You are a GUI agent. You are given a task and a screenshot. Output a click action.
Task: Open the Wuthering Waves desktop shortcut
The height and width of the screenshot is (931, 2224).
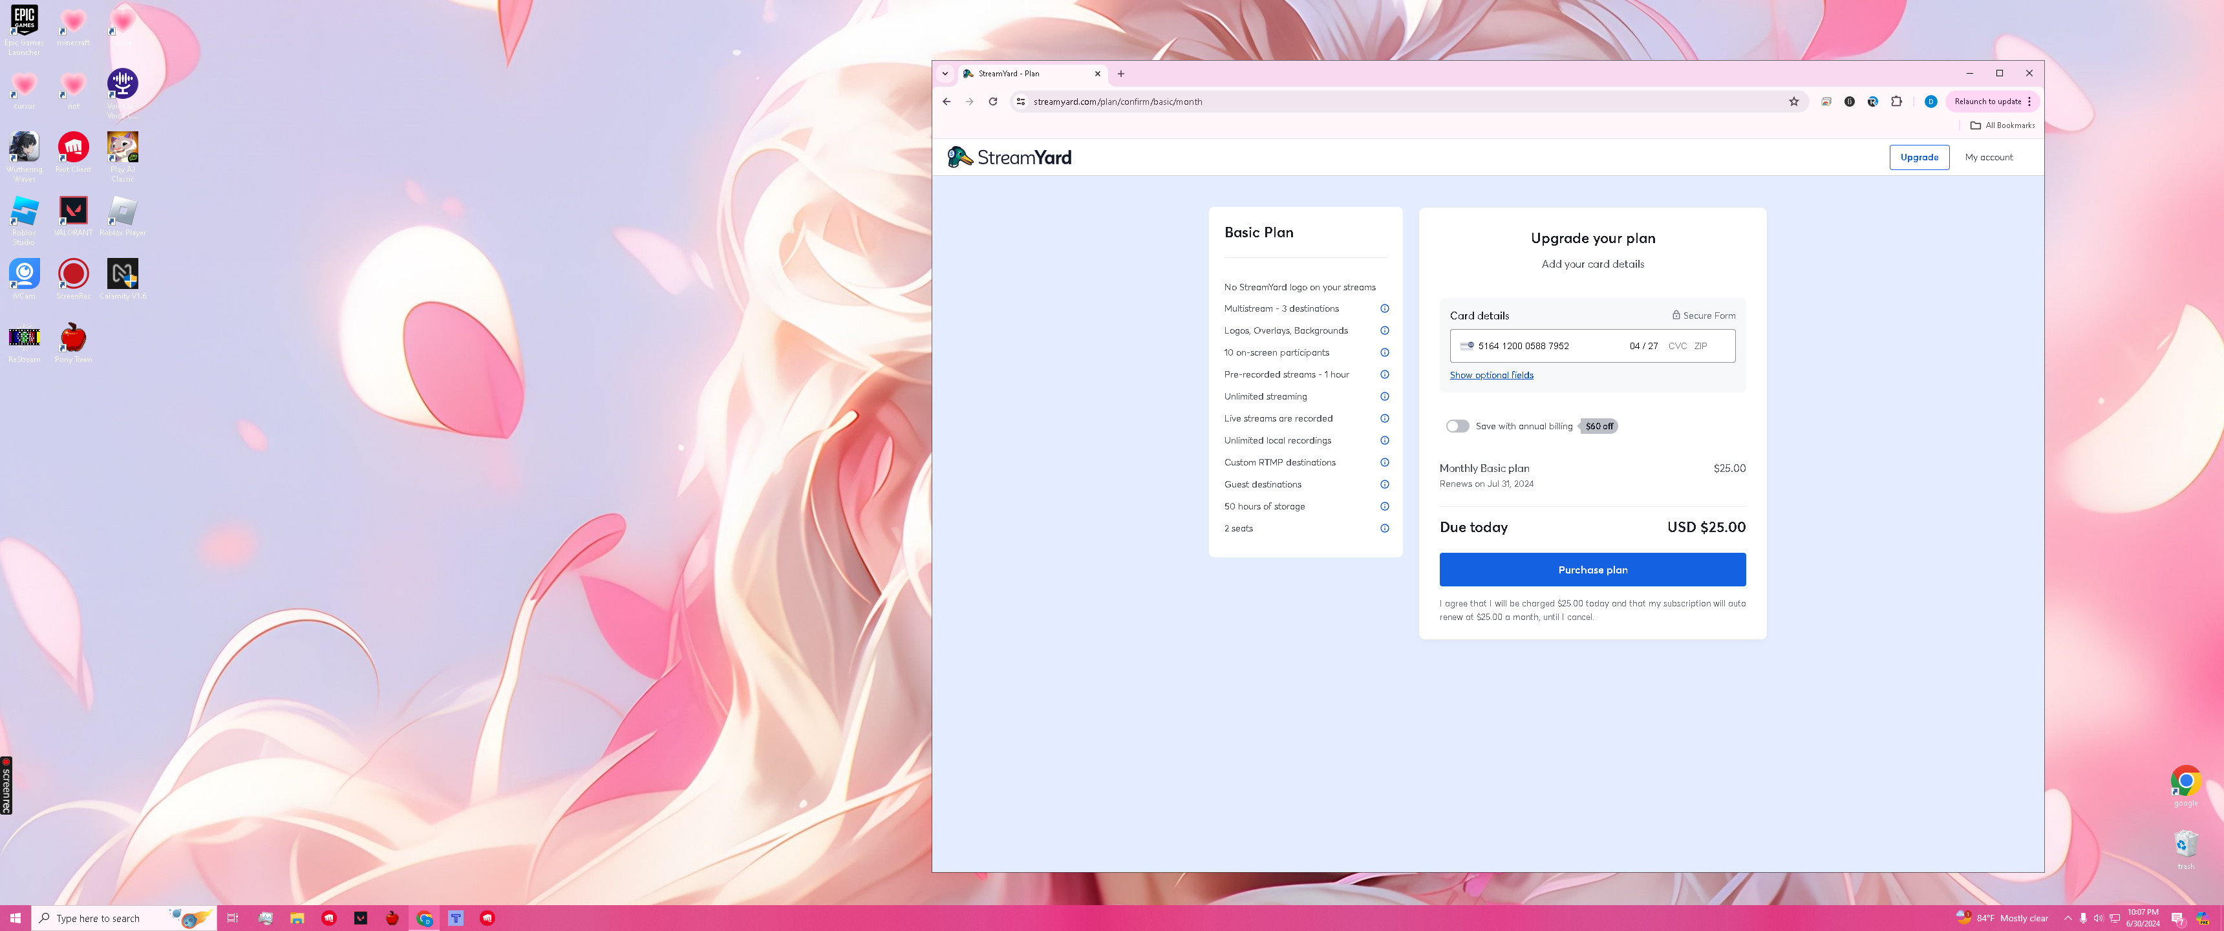24,157
